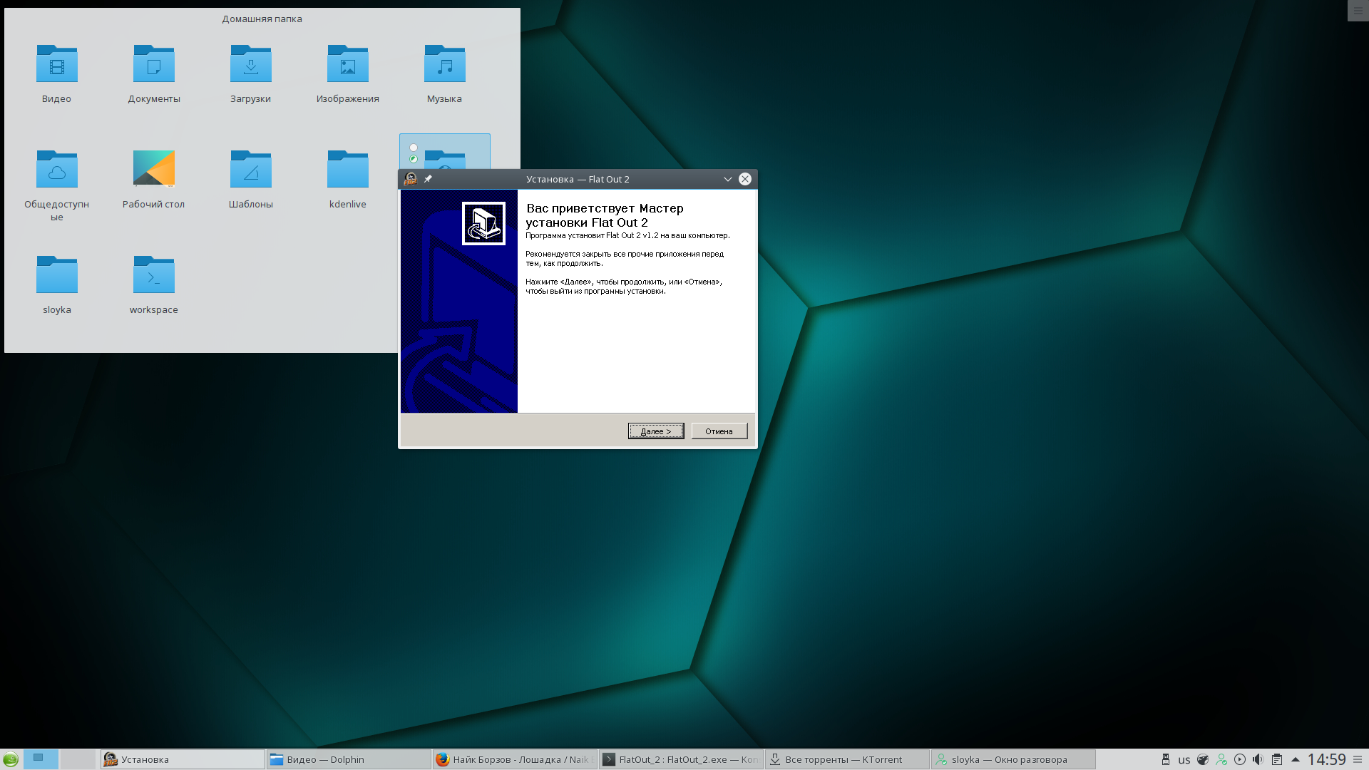
Task: Switch to Видео — Dolphin taskbar entry
Action: coord(349,759)
